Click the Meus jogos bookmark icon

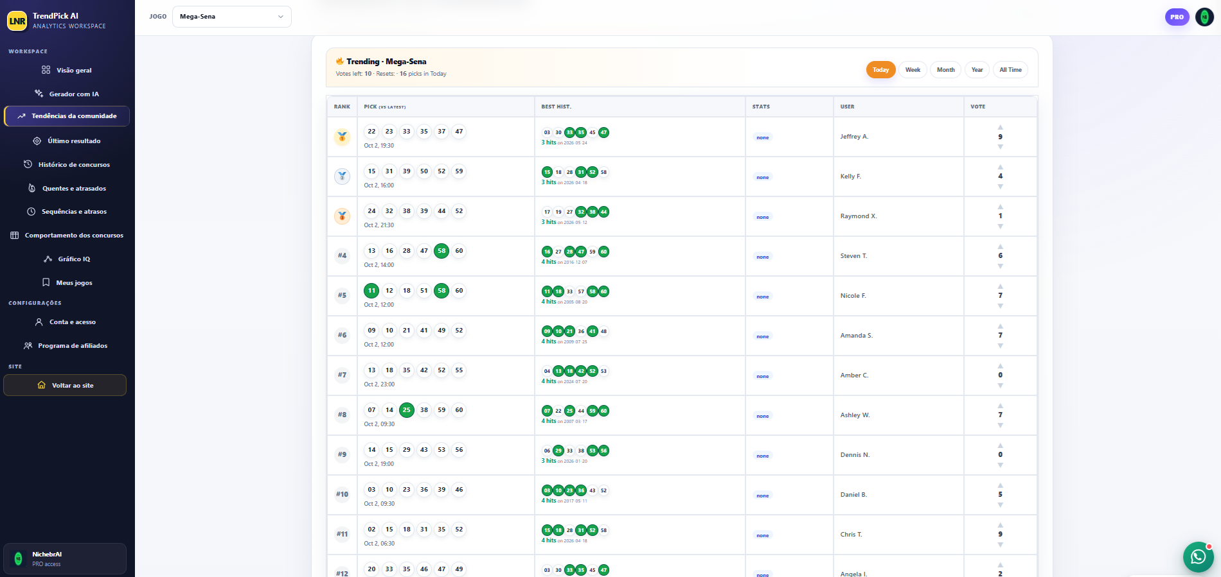(x=46, y=282)
